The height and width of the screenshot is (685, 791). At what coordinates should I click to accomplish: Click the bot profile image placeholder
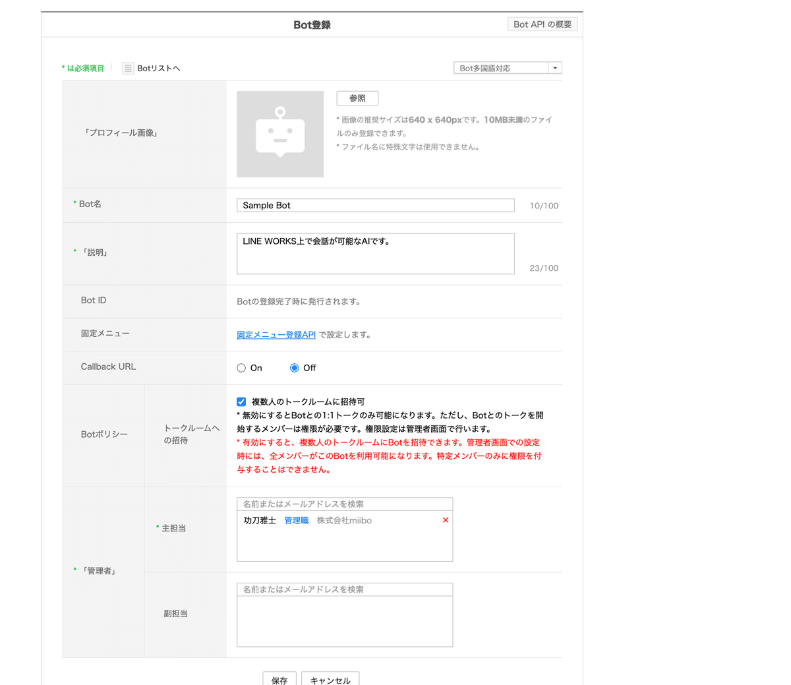pyautogui.click(x=280, y=134)
